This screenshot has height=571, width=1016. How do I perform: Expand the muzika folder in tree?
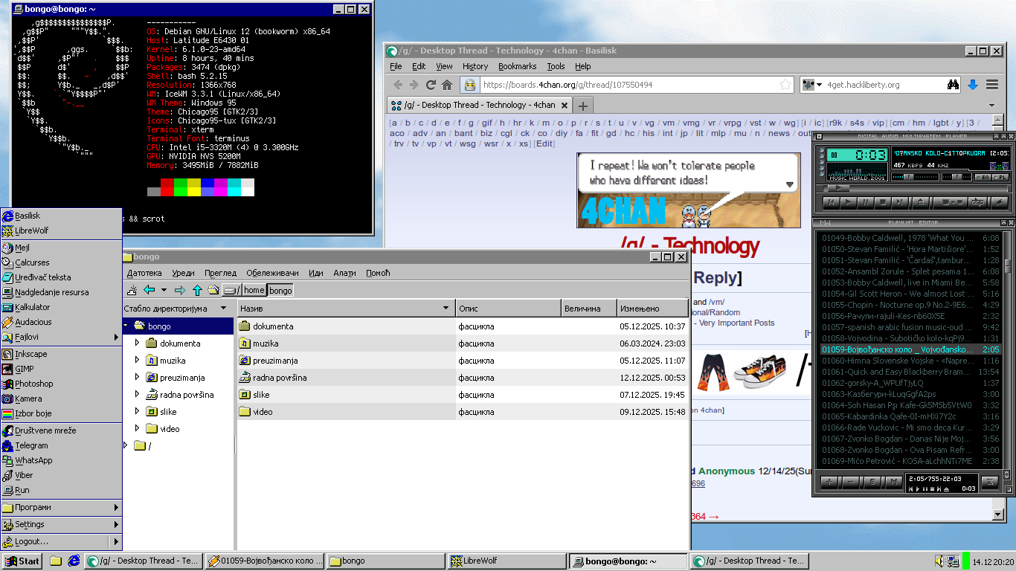[x=137, y=361]
